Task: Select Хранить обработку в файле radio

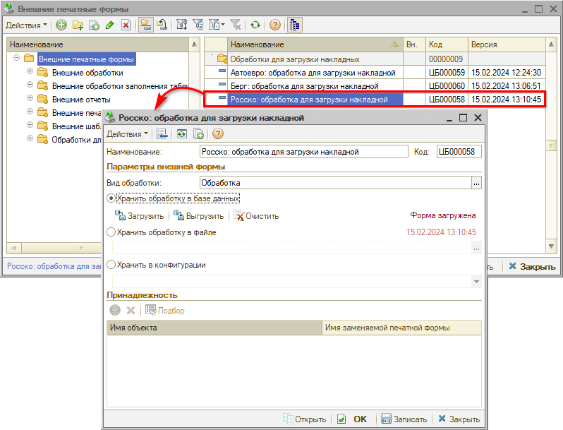Action: pos(111,232)
